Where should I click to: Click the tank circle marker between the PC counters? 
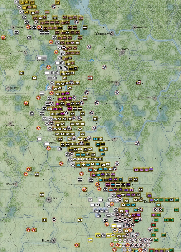[54, 220]
